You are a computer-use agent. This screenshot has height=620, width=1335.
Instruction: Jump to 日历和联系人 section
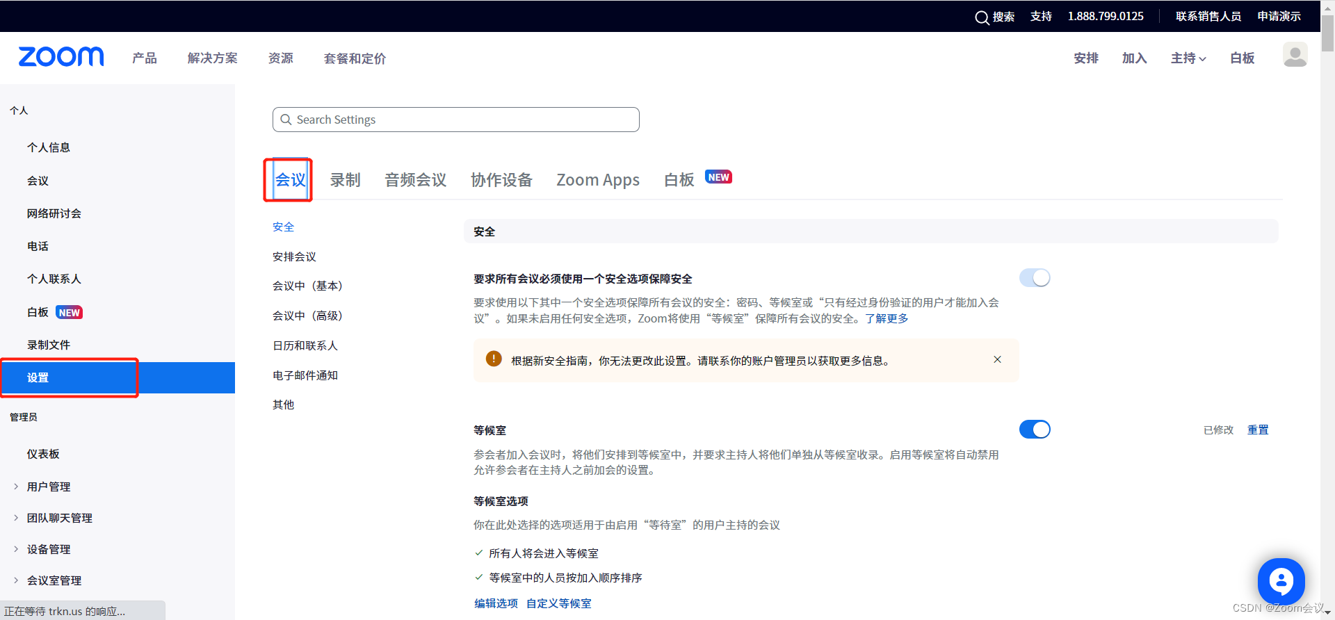coord(305,345)
